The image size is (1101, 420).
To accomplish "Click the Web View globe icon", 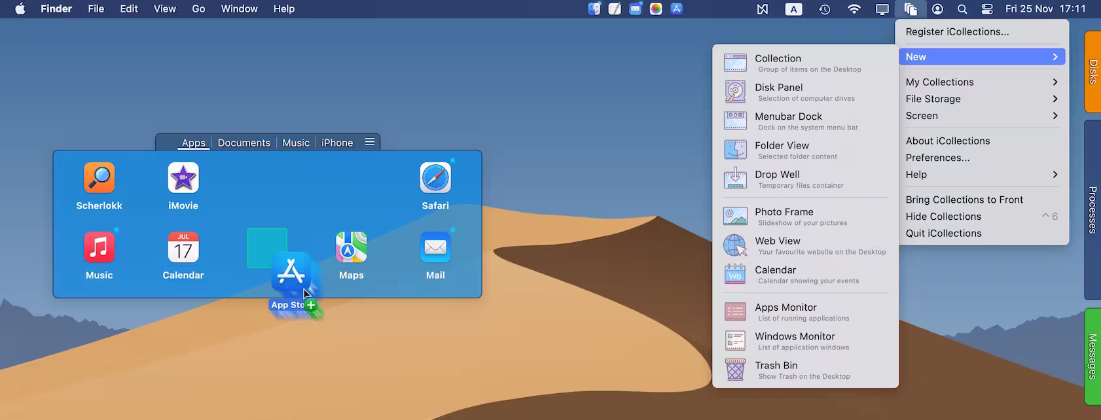I will (735, 245).
